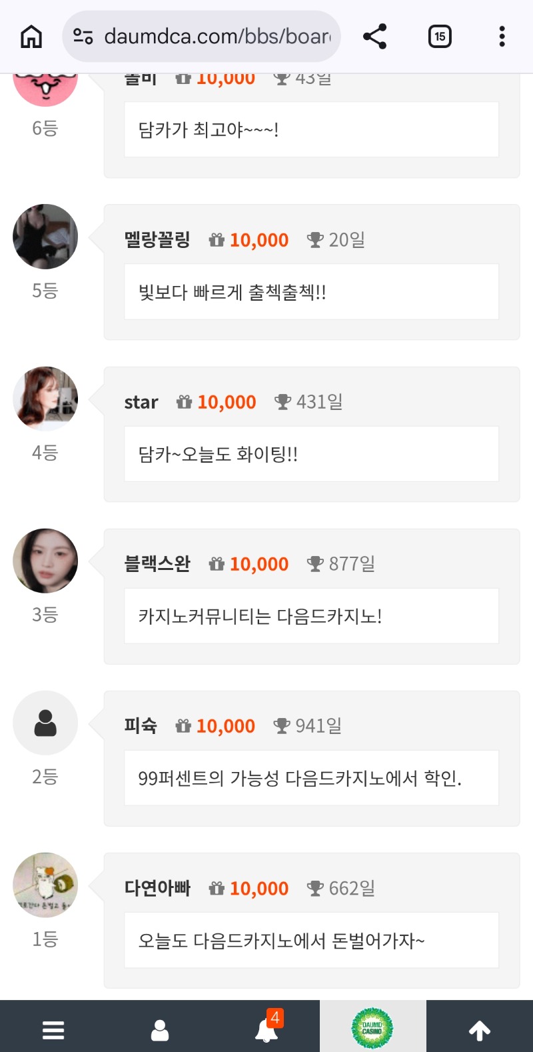Click the username star
Viewport: 533px width, 1052px height.
pyautogui.click(x=141, y=402)
